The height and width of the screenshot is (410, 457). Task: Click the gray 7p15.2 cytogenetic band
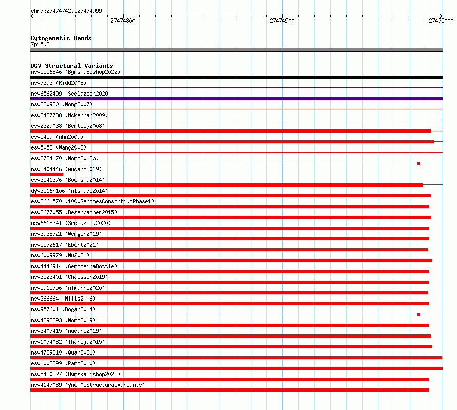tap(236, 50)
